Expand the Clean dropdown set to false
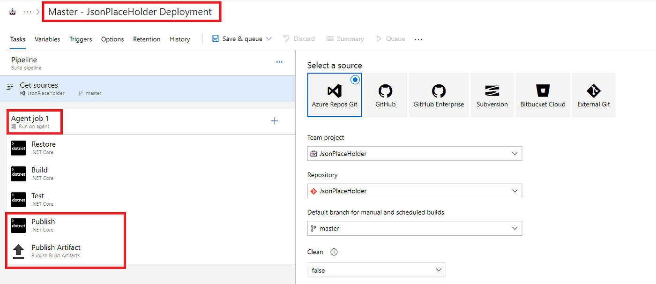Viewport: 656px width, 284px height. tap(377, 270)
